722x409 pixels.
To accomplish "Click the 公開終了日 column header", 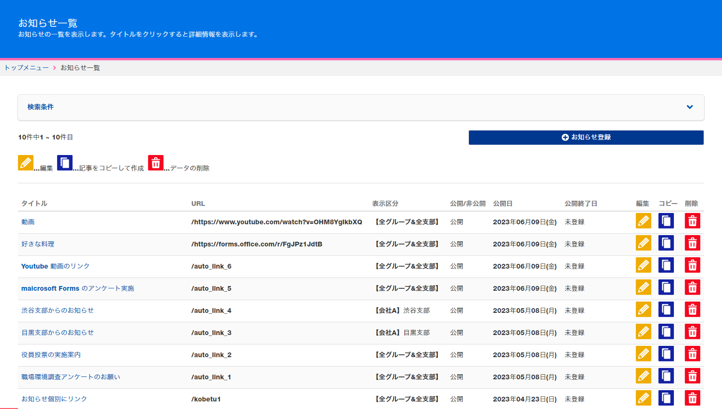I will tap(581, 204).
